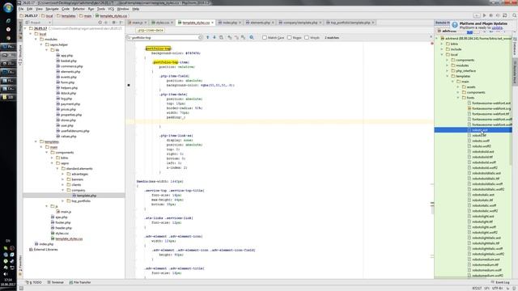Click the Debug button in the toolbar
The height and width of the screenshot is (291, 518).
[491, 15]
